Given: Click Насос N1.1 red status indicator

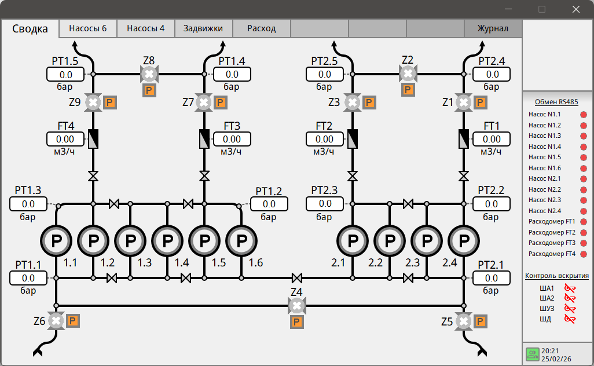Looking at the screenshot, I should [584, 115].
